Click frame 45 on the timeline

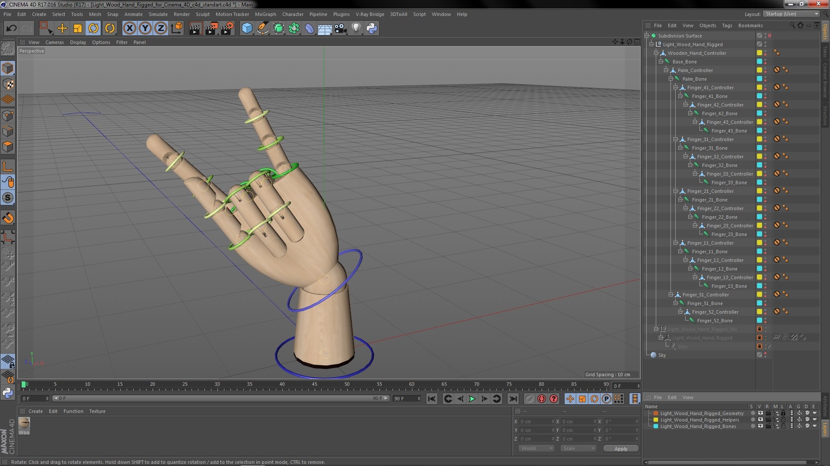[314, 384]
